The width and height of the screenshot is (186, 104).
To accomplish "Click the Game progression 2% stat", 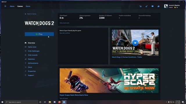I will 85,17.
